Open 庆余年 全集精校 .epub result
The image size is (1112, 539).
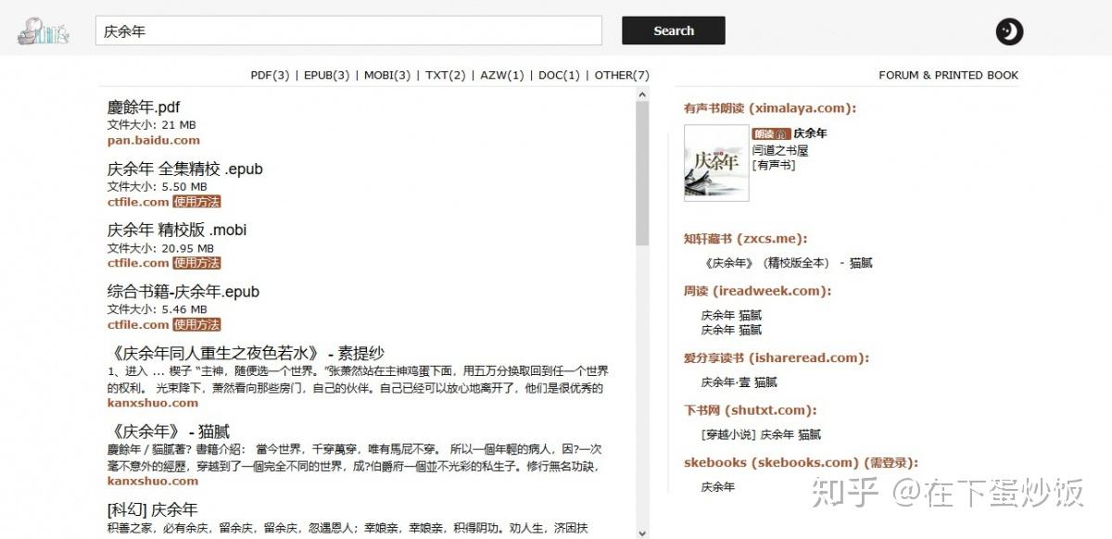(185, 169)
